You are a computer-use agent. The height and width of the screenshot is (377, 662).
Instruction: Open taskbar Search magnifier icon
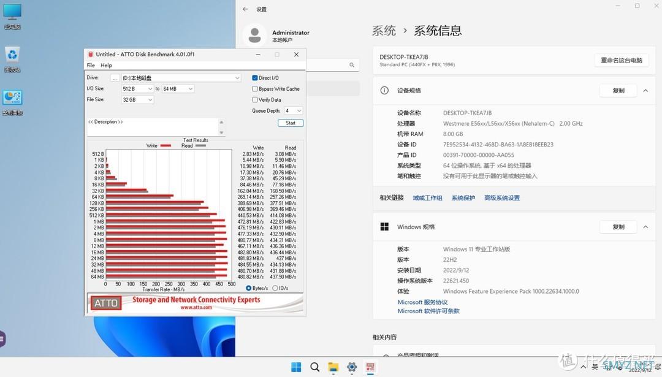pyautogui.click(x=314, y=367)
